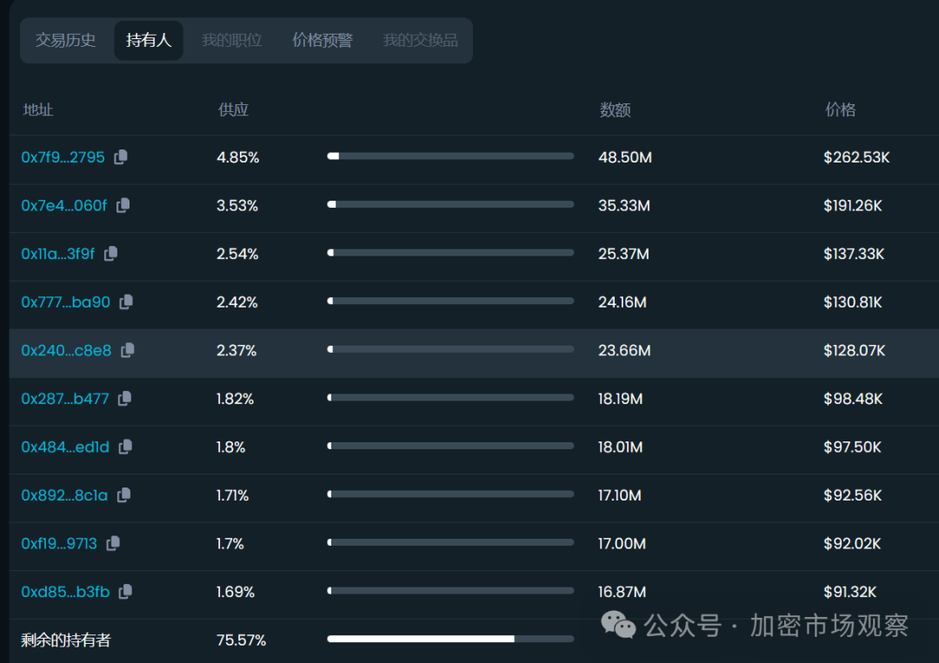This screenshot has width=939, height=663.
Task: Open holder address 0x287...b477
Action: [64, 399]
